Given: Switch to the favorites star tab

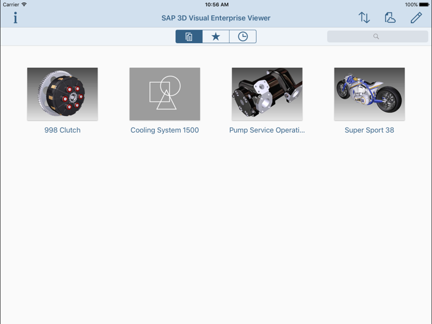Looking at the screenshot, I should pyautogui.click(x=216, y=36).
